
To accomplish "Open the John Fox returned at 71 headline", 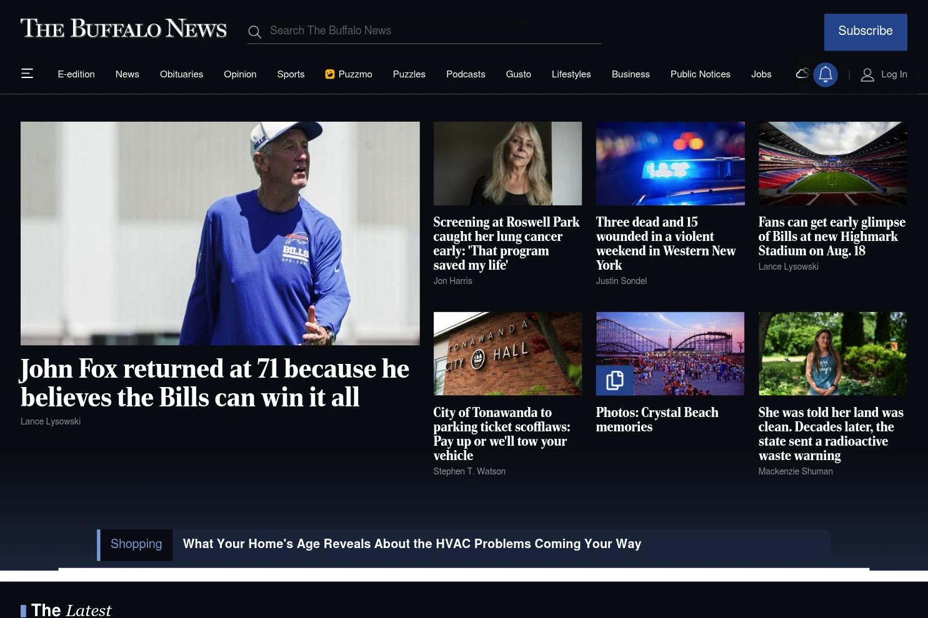I will [215, 383].
